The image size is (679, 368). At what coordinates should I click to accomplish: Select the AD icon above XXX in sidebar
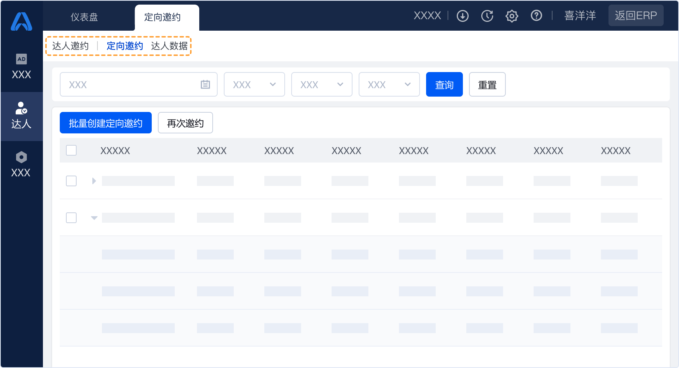pos(21,59)
